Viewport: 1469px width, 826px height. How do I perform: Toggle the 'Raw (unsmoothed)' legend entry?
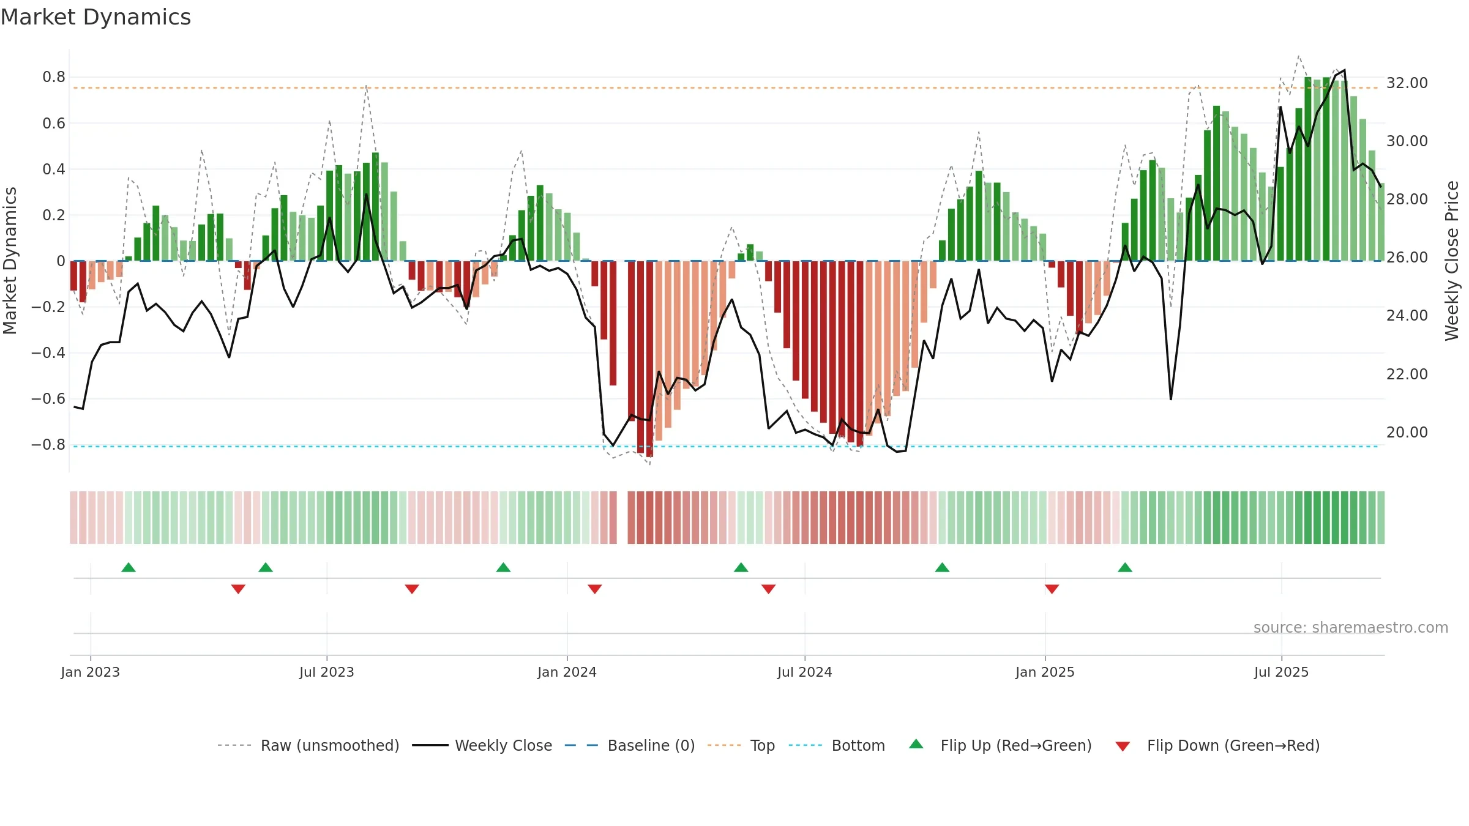pos(308,745)
